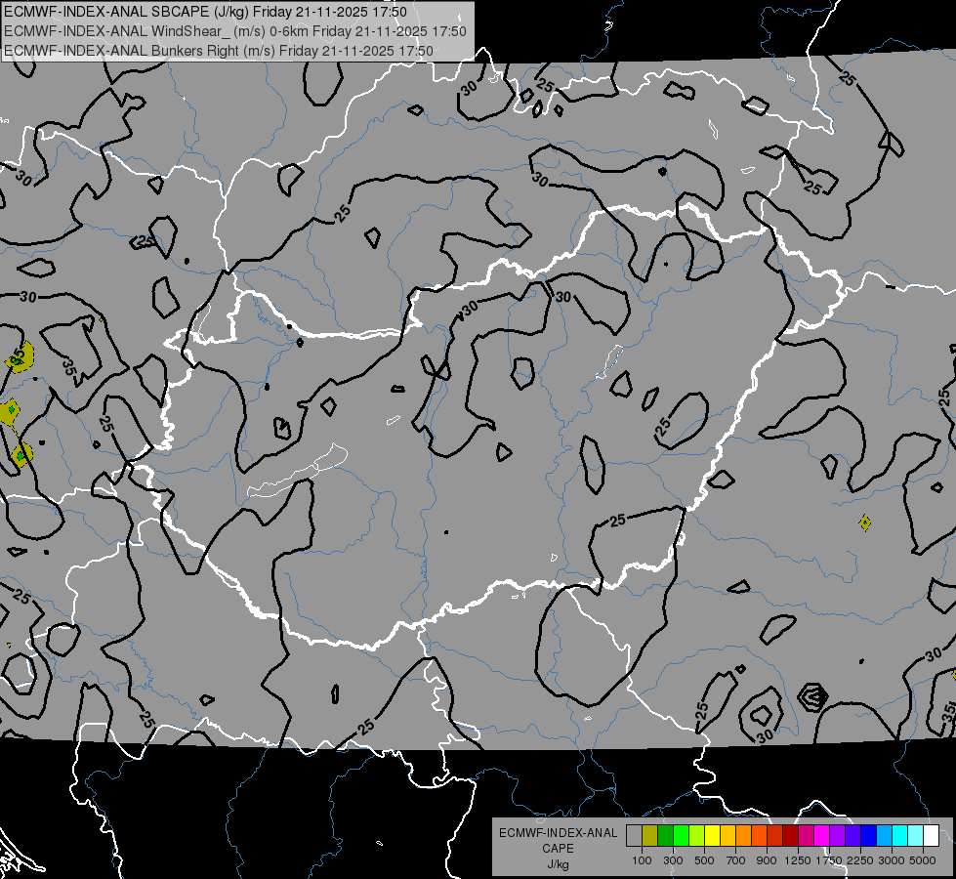This screenshot has height=879, width=956.
Task: Click the small yellow CAPE diamond in Romania
Action: click(864, 523)
